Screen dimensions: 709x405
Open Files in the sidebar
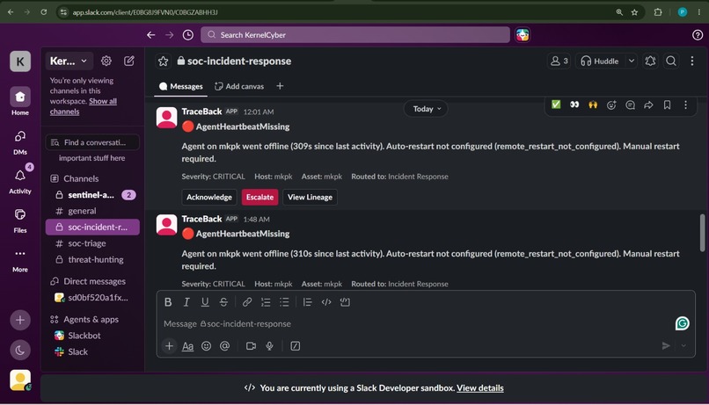20,221
